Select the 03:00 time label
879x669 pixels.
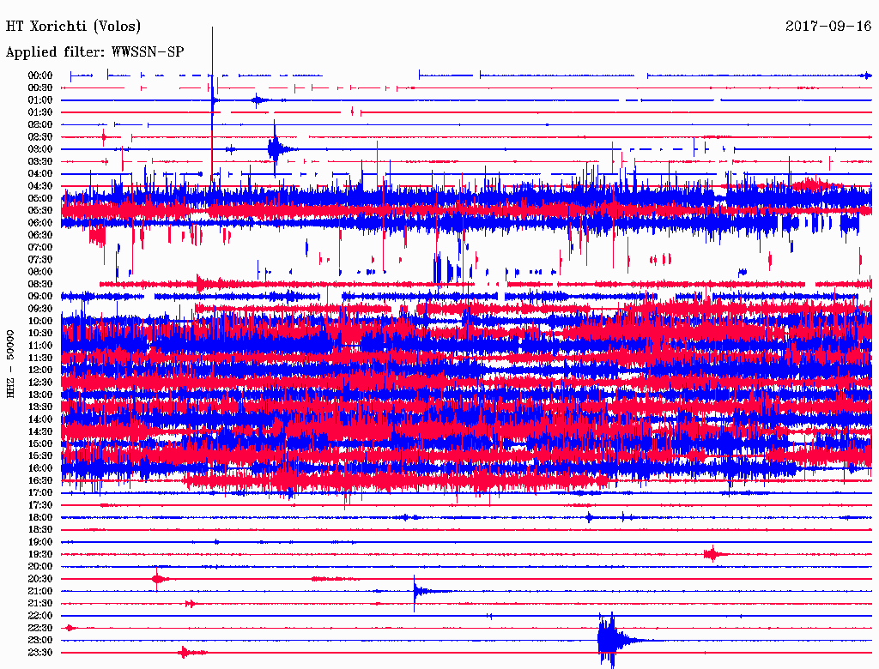40,149
